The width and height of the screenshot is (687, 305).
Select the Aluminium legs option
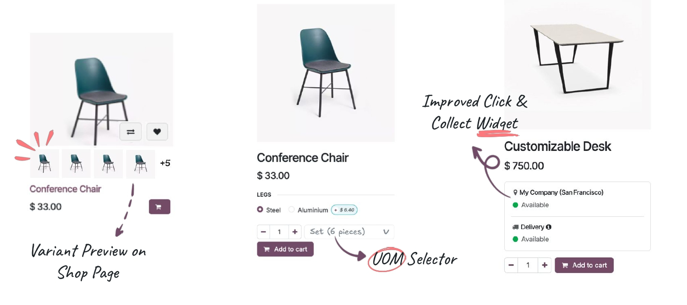pyautogui.click(x=292, y=209)
